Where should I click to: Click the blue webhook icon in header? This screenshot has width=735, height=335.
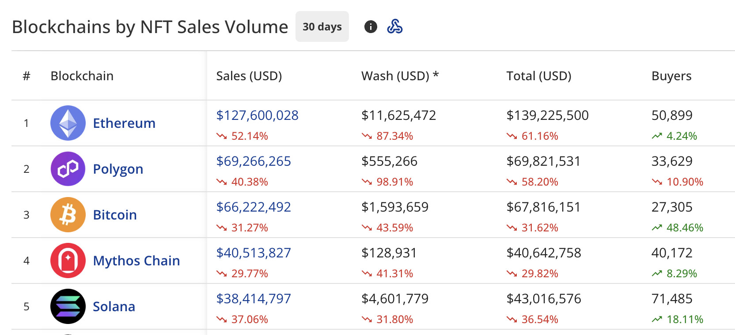[395, 26]
